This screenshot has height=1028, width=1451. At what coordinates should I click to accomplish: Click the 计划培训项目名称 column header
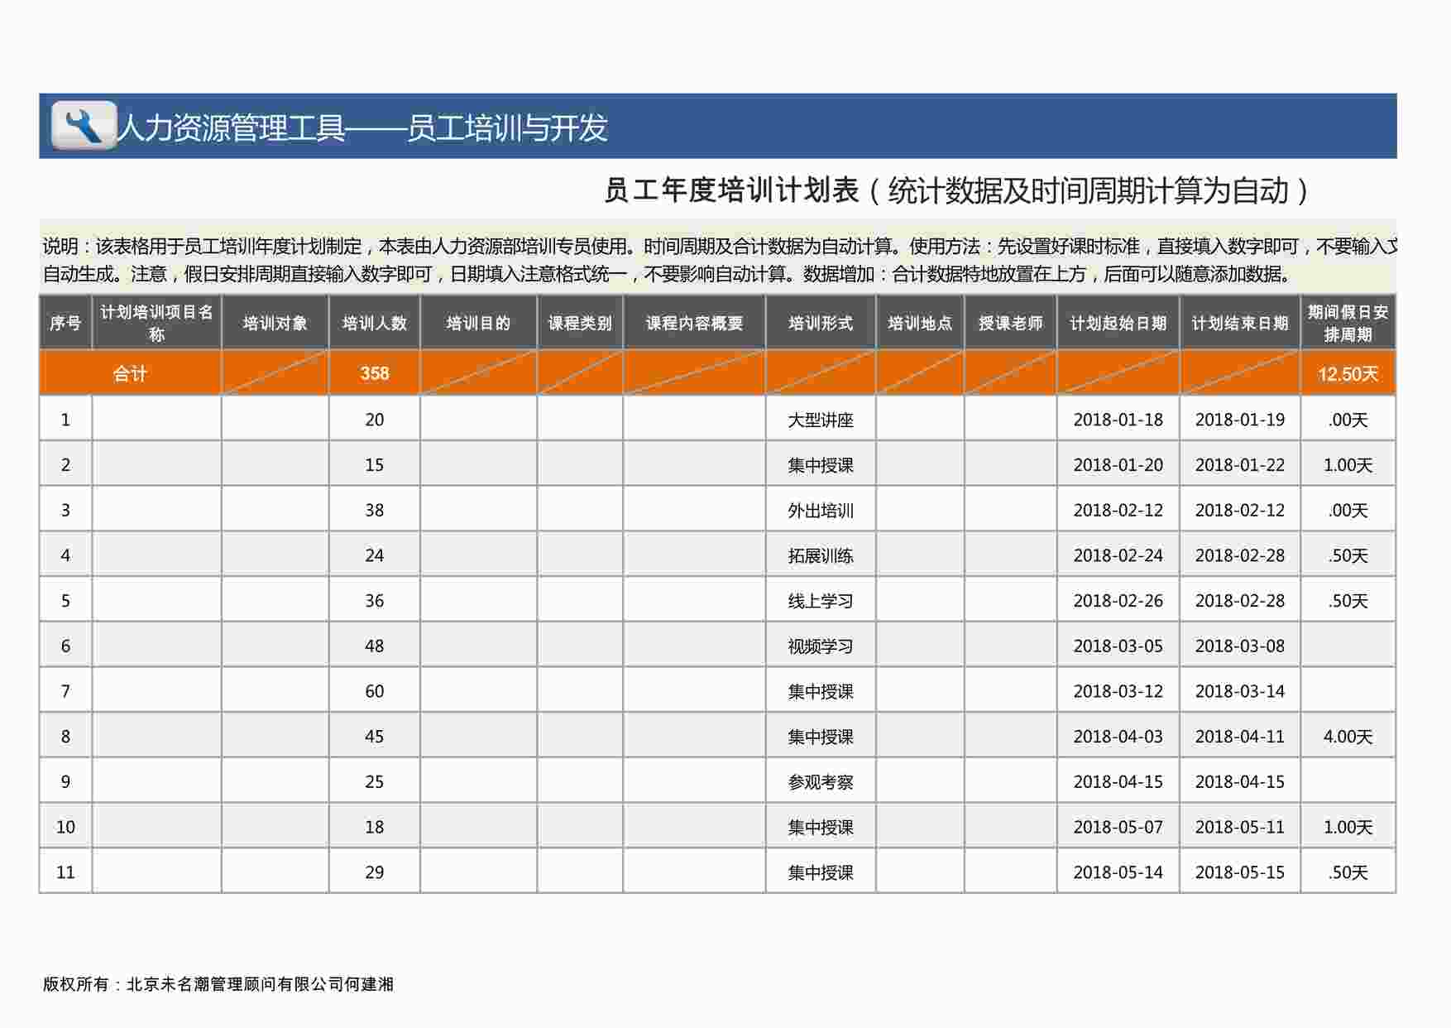click(156, 323)
